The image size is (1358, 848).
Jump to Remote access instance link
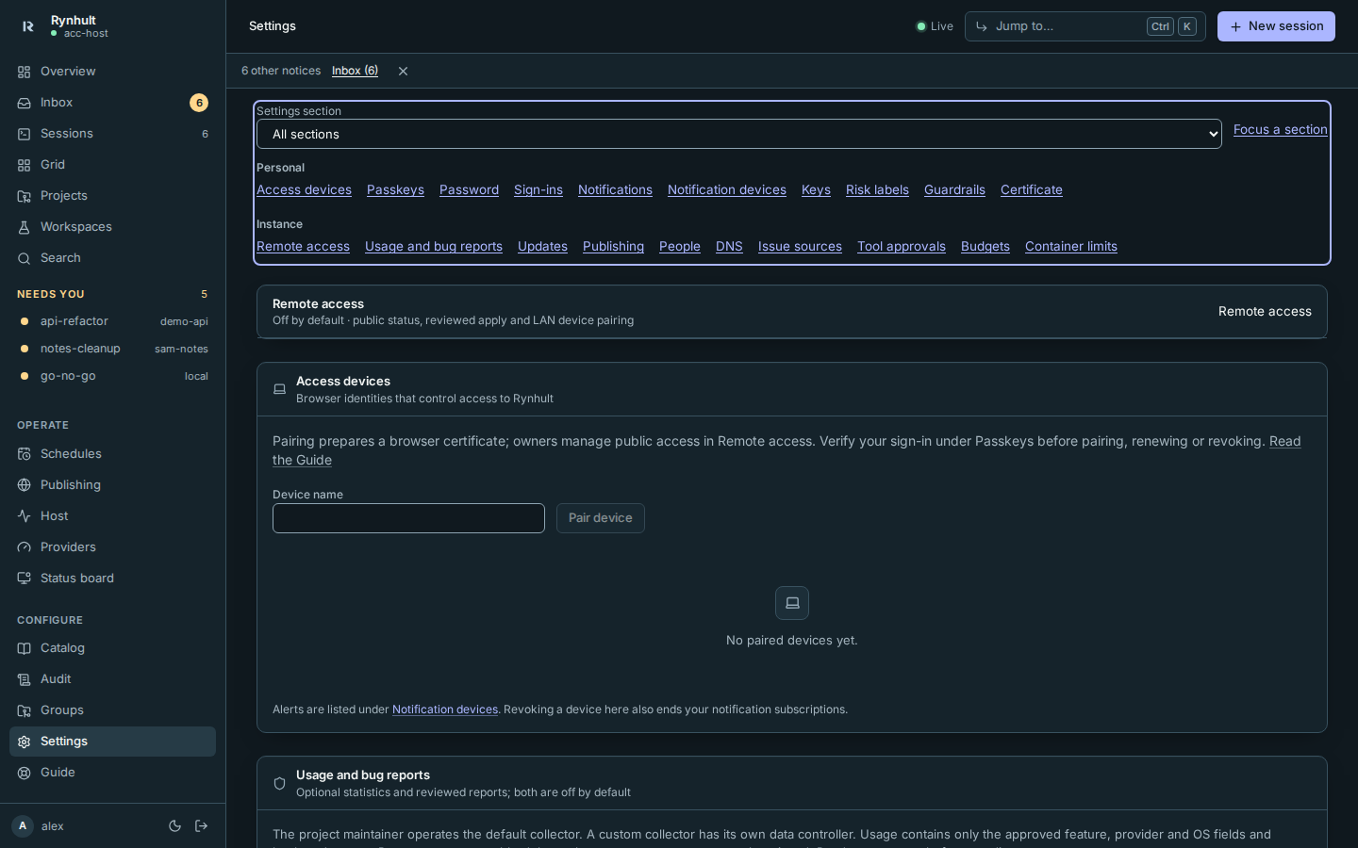[303, 247]
